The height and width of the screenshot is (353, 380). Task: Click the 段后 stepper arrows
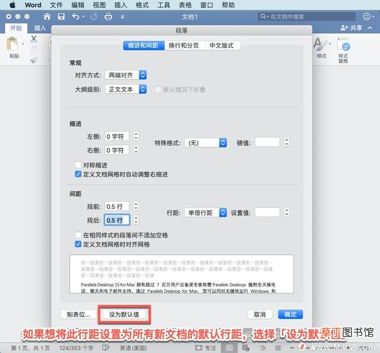click(136, 220)
